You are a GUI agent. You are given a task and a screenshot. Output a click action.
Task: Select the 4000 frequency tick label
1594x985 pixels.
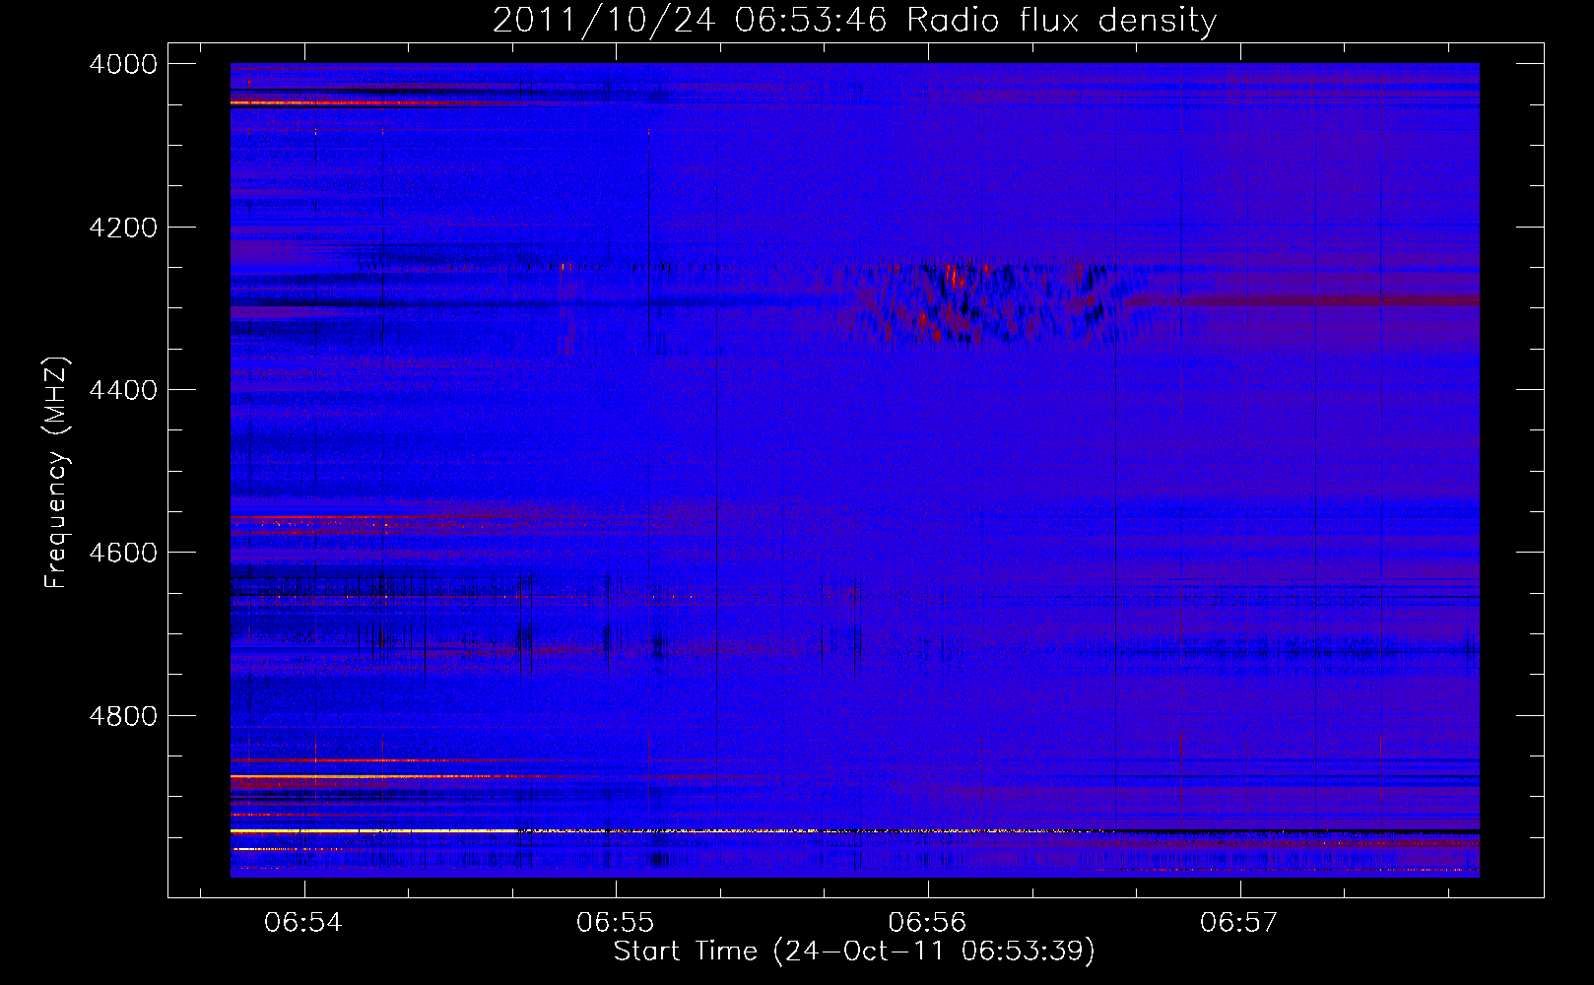[123, 64]
